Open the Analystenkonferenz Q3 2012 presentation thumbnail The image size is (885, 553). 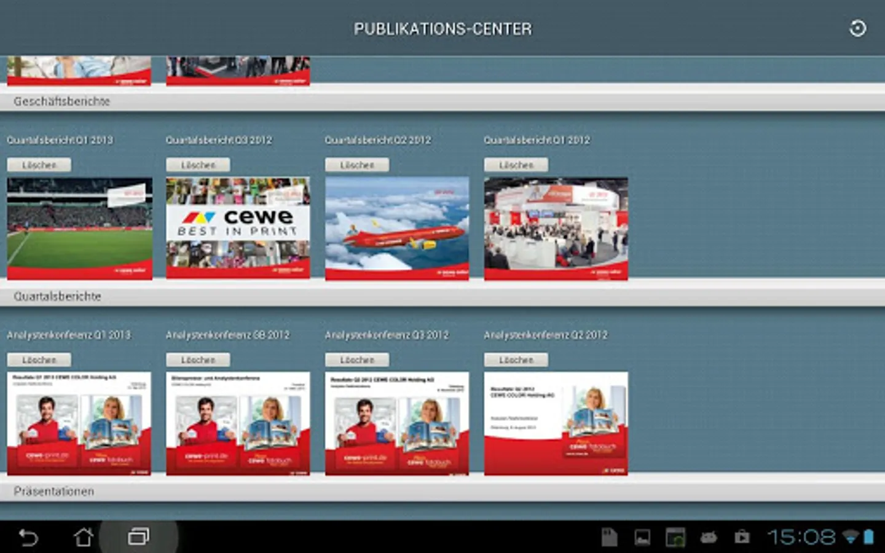tap(397, 423)
